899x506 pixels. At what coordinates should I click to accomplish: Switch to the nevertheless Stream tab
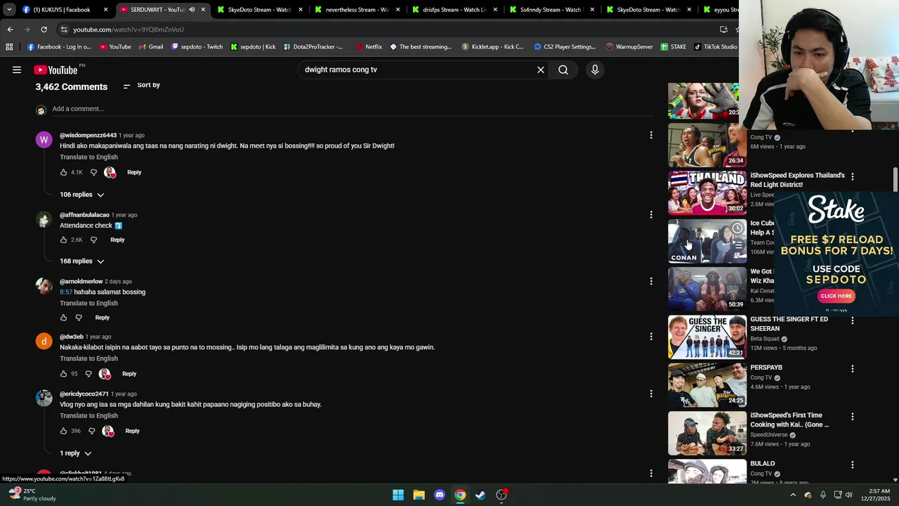click(x=357, y=10)
